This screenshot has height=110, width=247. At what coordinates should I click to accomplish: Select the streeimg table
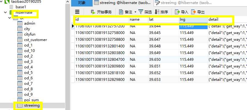click(32, 105)
